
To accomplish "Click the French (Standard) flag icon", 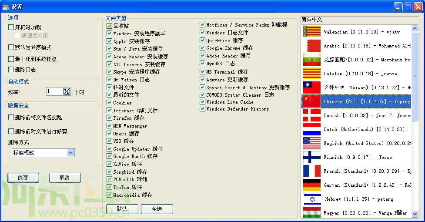I will pyautogui.click(x=312, y=171).
